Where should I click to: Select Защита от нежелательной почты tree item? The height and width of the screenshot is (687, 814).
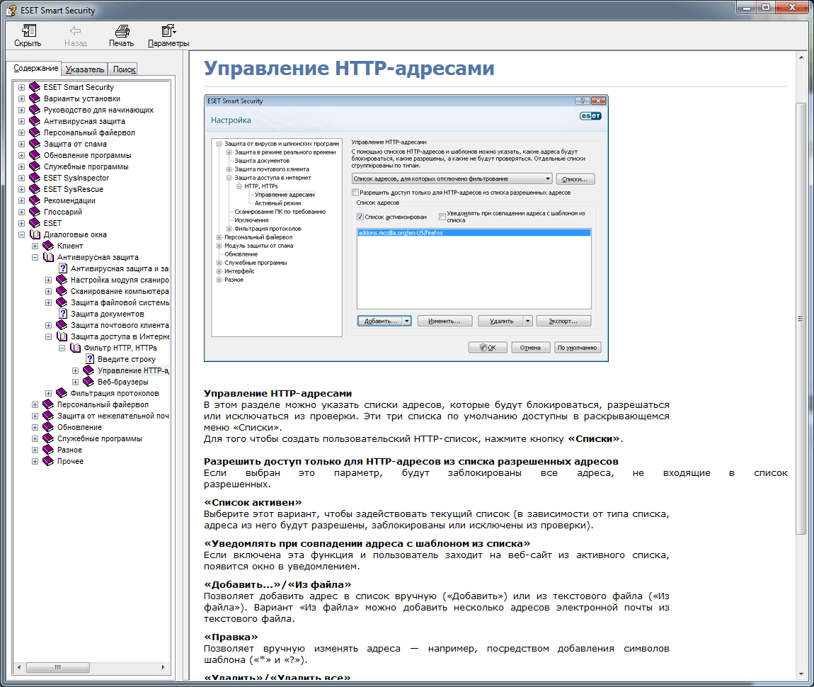(113, 416)
